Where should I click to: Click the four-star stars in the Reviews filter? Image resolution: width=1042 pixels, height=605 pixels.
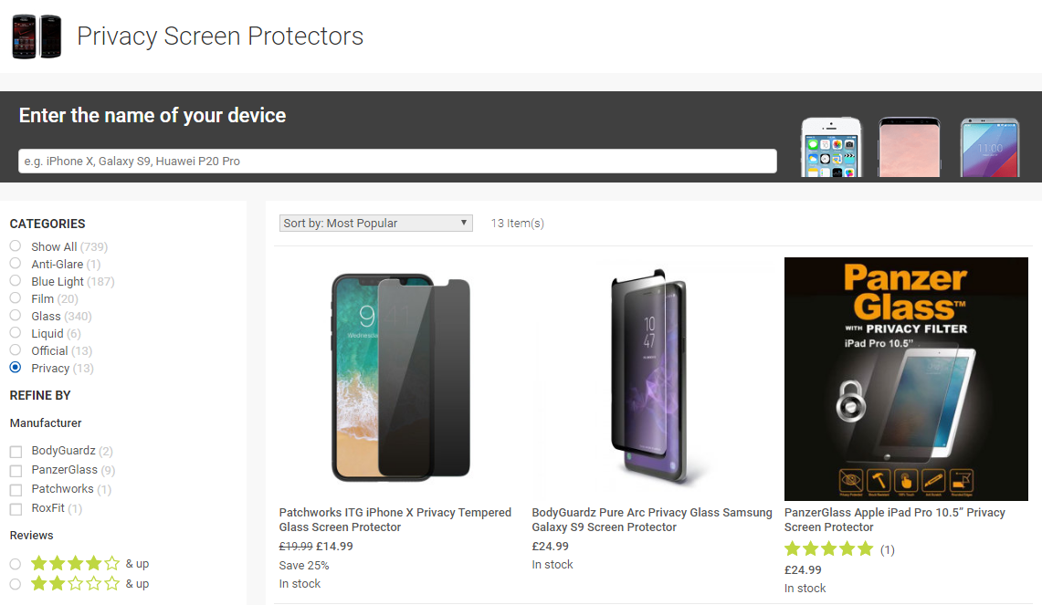[x=75, y=563]
